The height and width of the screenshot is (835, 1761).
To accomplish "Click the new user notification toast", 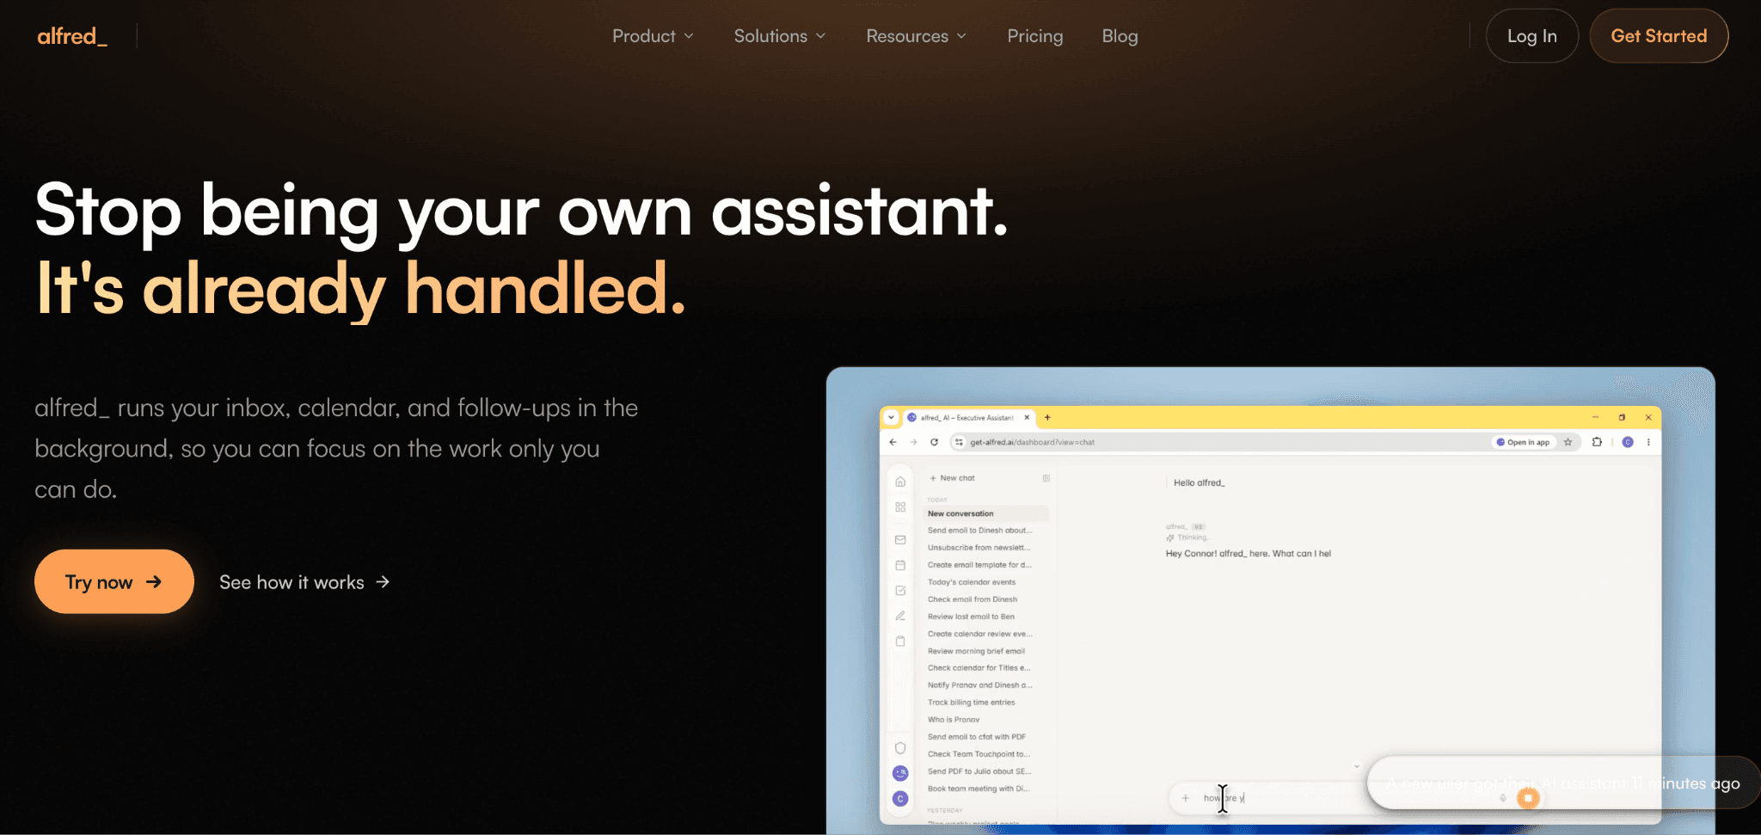I will (x=1563, y=783).
